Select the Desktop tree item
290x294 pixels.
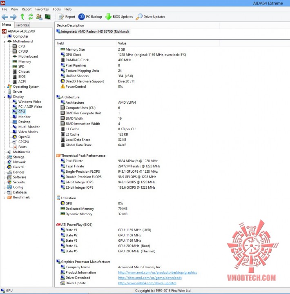click(x=21, y=122)
